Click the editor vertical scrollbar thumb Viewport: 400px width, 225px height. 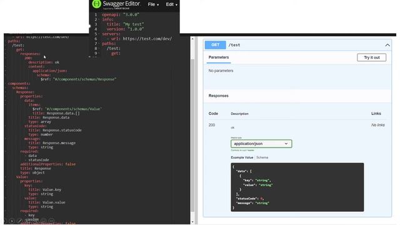pyautogui.click(x=192, y=135)
